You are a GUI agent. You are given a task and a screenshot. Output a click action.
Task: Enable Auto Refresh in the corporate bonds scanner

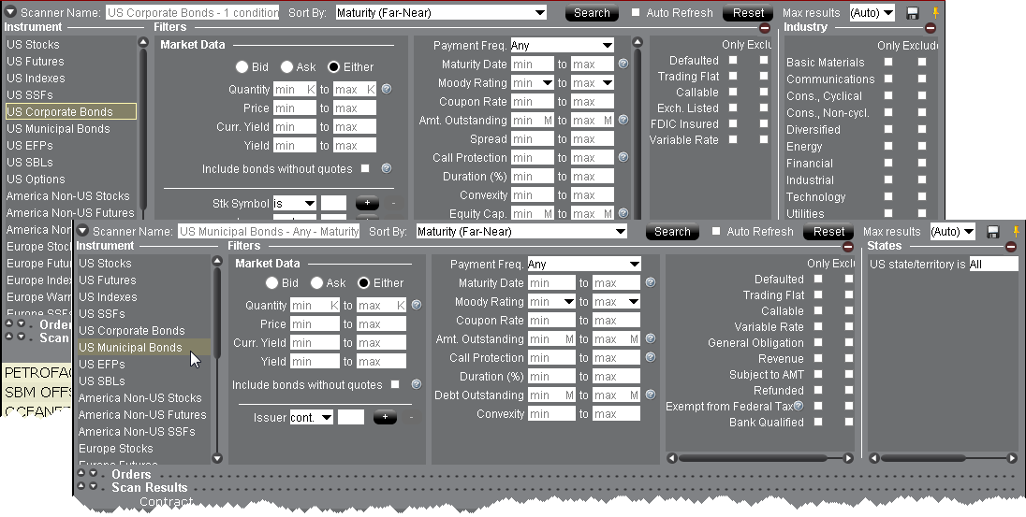pos(637,13)
